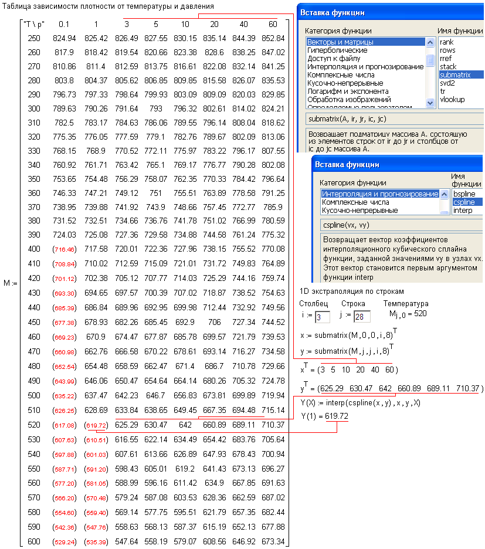Click the category list scroll-up arrow in upper dialog
Viewport: 485px width, 549px height.
(x=430, y=42)
